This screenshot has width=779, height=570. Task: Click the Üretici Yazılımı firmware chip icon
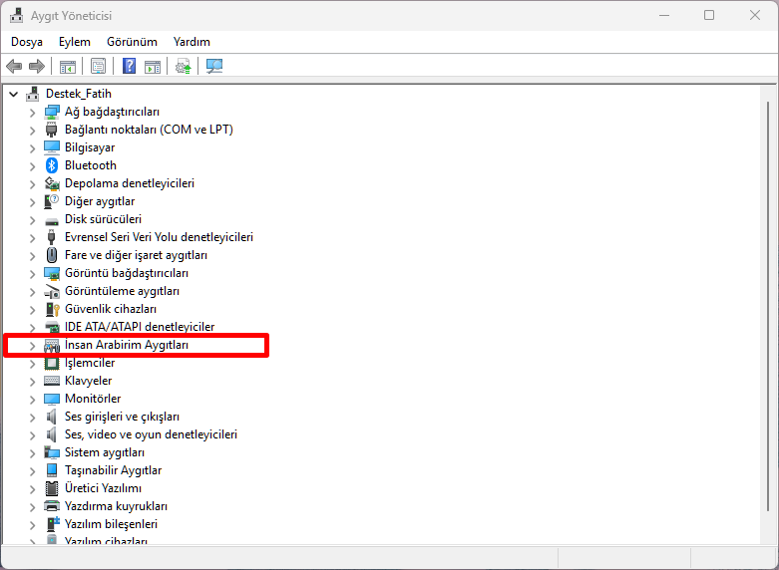(52, 488)
